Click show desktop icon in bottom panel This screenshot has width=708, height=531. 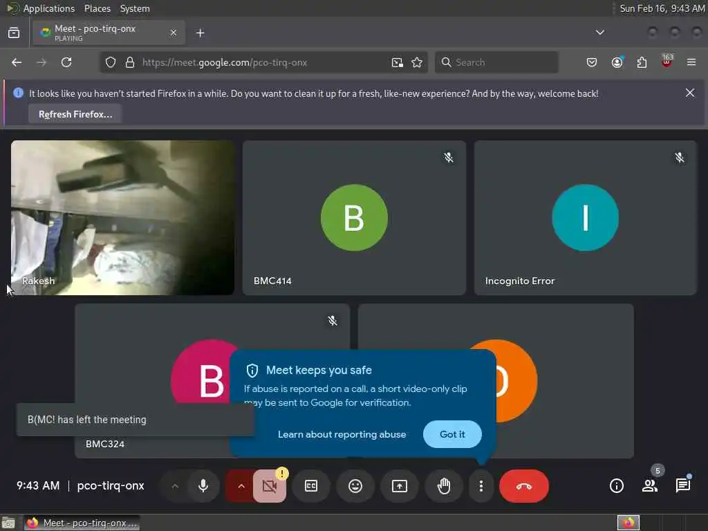[8, 523]
